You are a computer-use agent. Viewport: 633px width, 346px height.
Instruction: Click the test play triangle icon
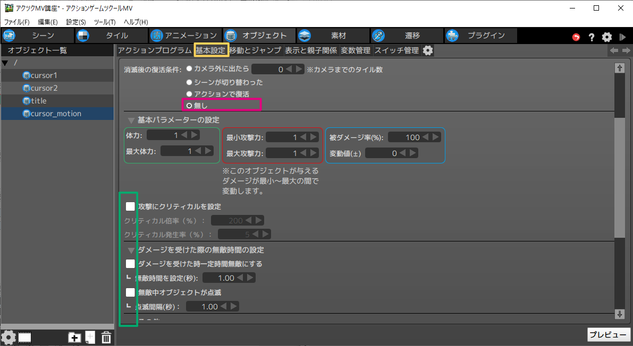pos(623,37)
